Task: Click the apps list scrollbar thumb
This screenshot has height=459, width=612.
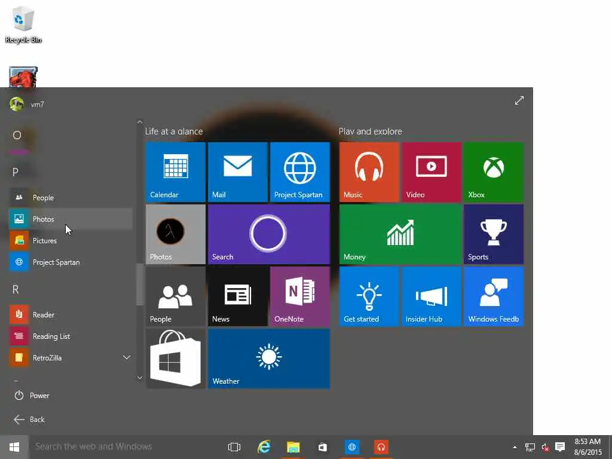Action: (x=139, y=284)
